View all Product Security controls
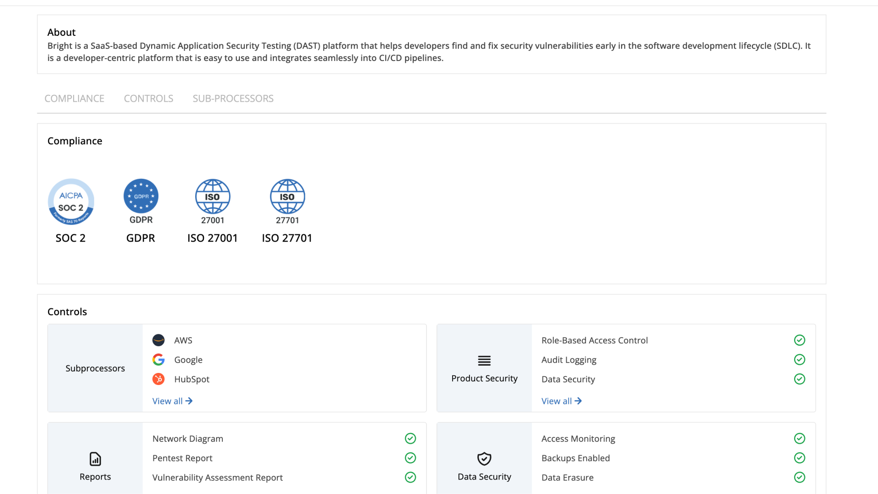This screenshot has height=494, width=878. point(561,401)
